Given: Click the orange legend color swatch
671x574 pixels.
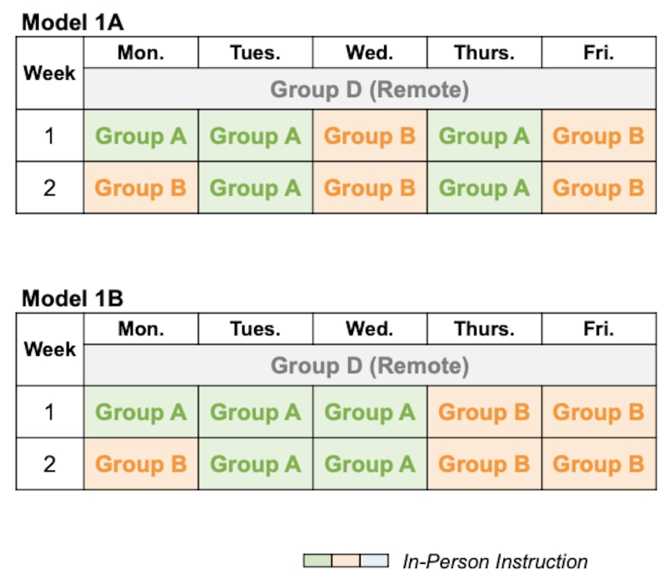Looking at the screenshot, I should coord(346,561).
